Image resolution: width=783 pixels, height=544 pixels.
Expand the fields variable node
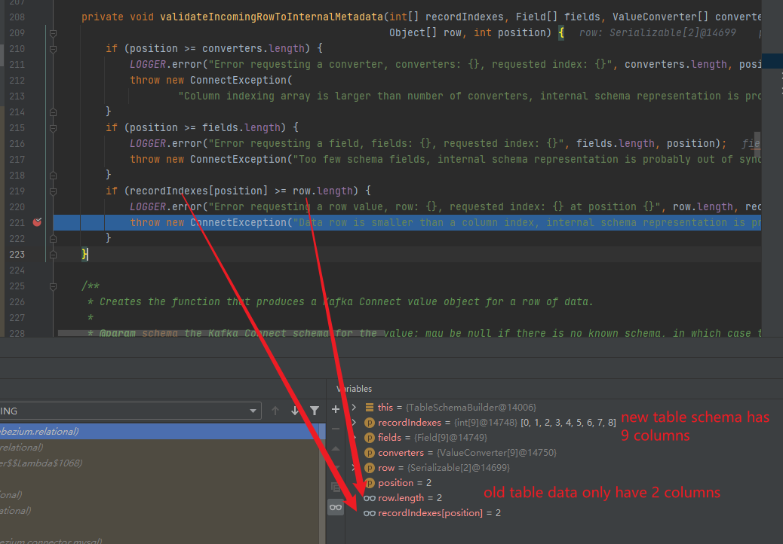click(x=354, y=437)
